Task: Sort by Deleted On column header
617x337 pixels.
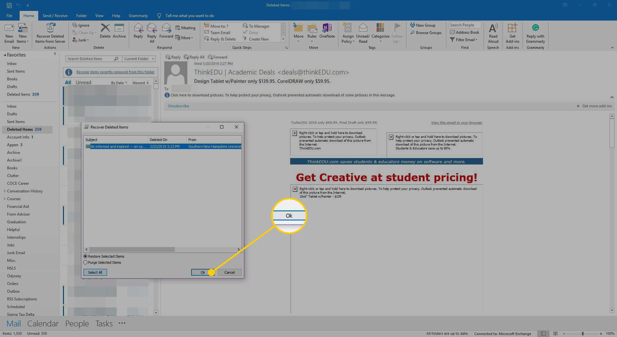Action: [167, 140]
